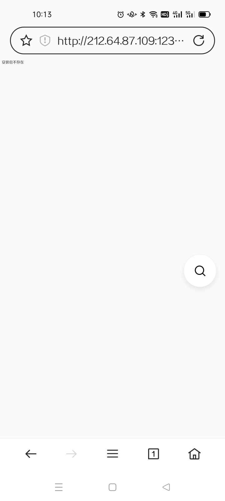
Task: Go to the browser home page
Action: coord(194,454)
